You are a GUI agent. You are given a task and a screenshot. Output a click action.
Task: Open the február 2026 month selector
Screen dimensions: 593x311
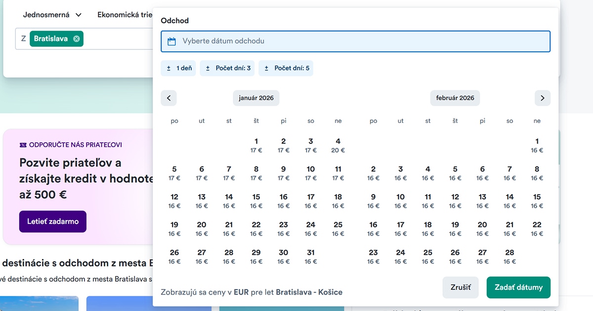tap(455, 98)
